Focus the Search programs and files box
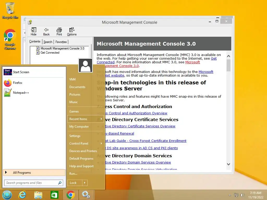This screenshot has width=267, height=200. pyautogui.click(x=34, y=183)
